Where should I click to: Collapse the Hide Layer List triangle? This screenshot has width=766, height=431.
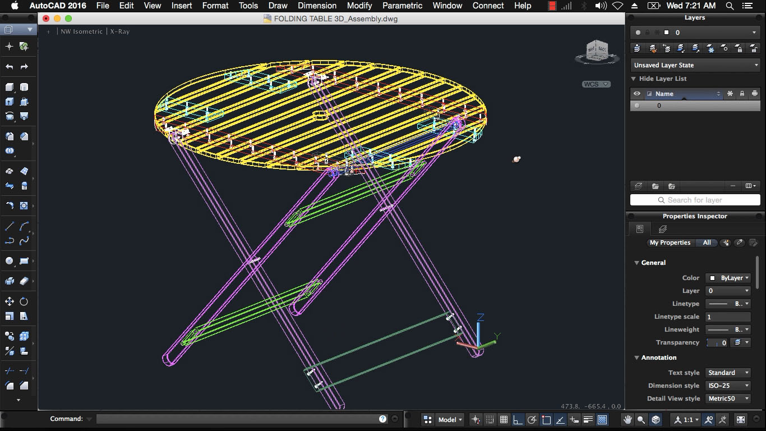pyautogui.click(x=634, y=79)
